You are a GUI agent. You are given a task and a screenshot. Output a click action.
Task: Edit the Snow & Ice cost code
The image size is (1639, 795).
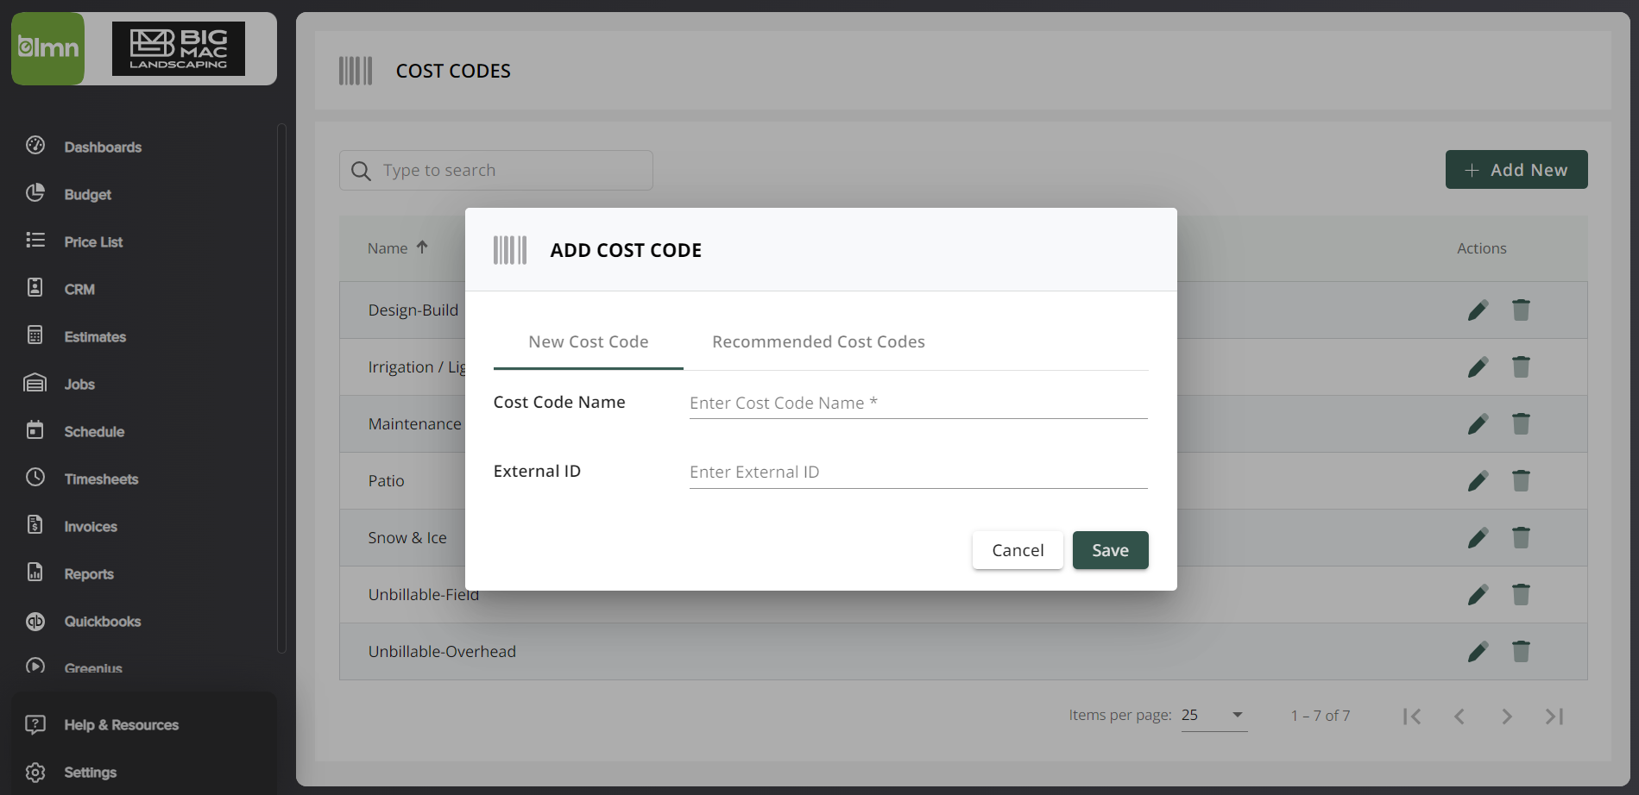point(1478,538)
